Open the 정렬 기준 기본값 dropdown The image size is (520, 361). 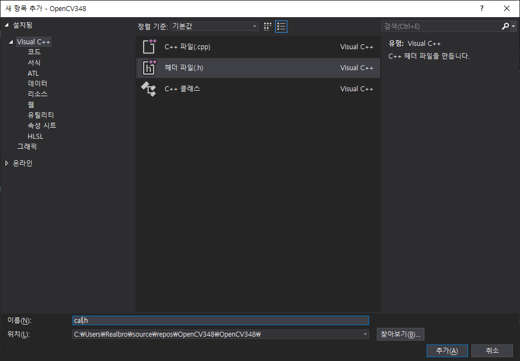coord(214,27)
